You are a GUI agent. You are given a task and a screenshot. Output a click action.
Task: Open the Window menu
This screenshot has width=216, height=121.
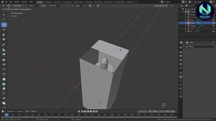[24, 2]
